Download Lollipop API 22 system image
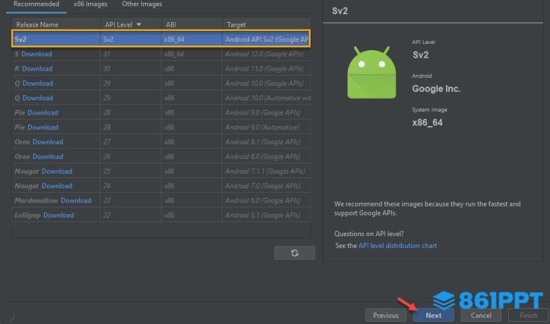 point(58,216)
